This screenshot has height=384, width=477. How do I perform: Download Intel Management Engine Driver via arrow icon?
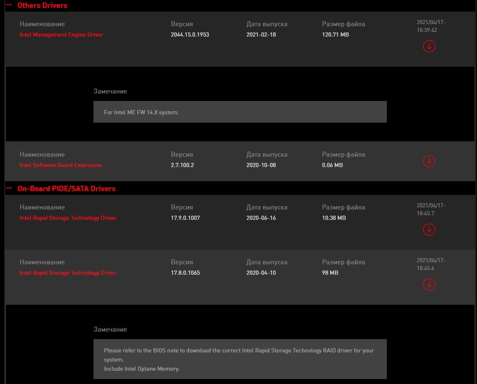[429, 46]
